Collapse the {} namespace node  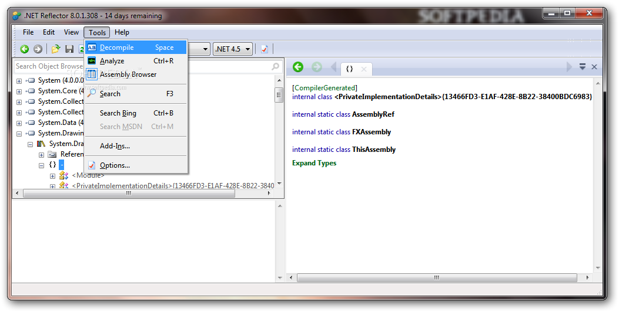[x=41, y=165]
